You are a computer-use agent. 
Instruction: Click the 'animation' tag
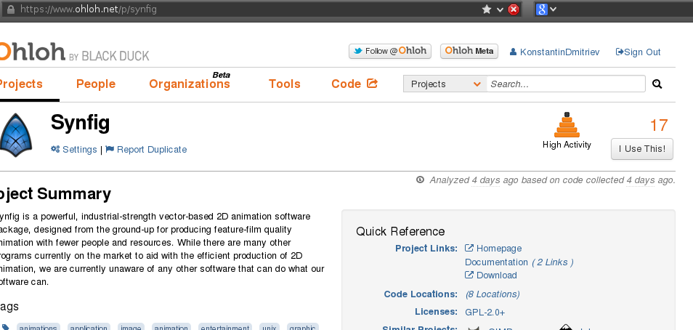click(171, 327)
